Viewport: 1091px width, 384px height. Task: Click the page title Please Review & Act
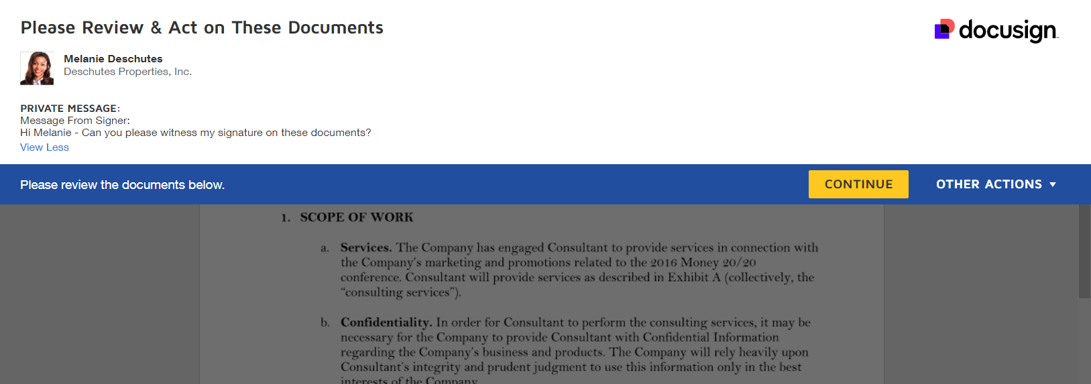pyautogui.click(x=202, y=27)
